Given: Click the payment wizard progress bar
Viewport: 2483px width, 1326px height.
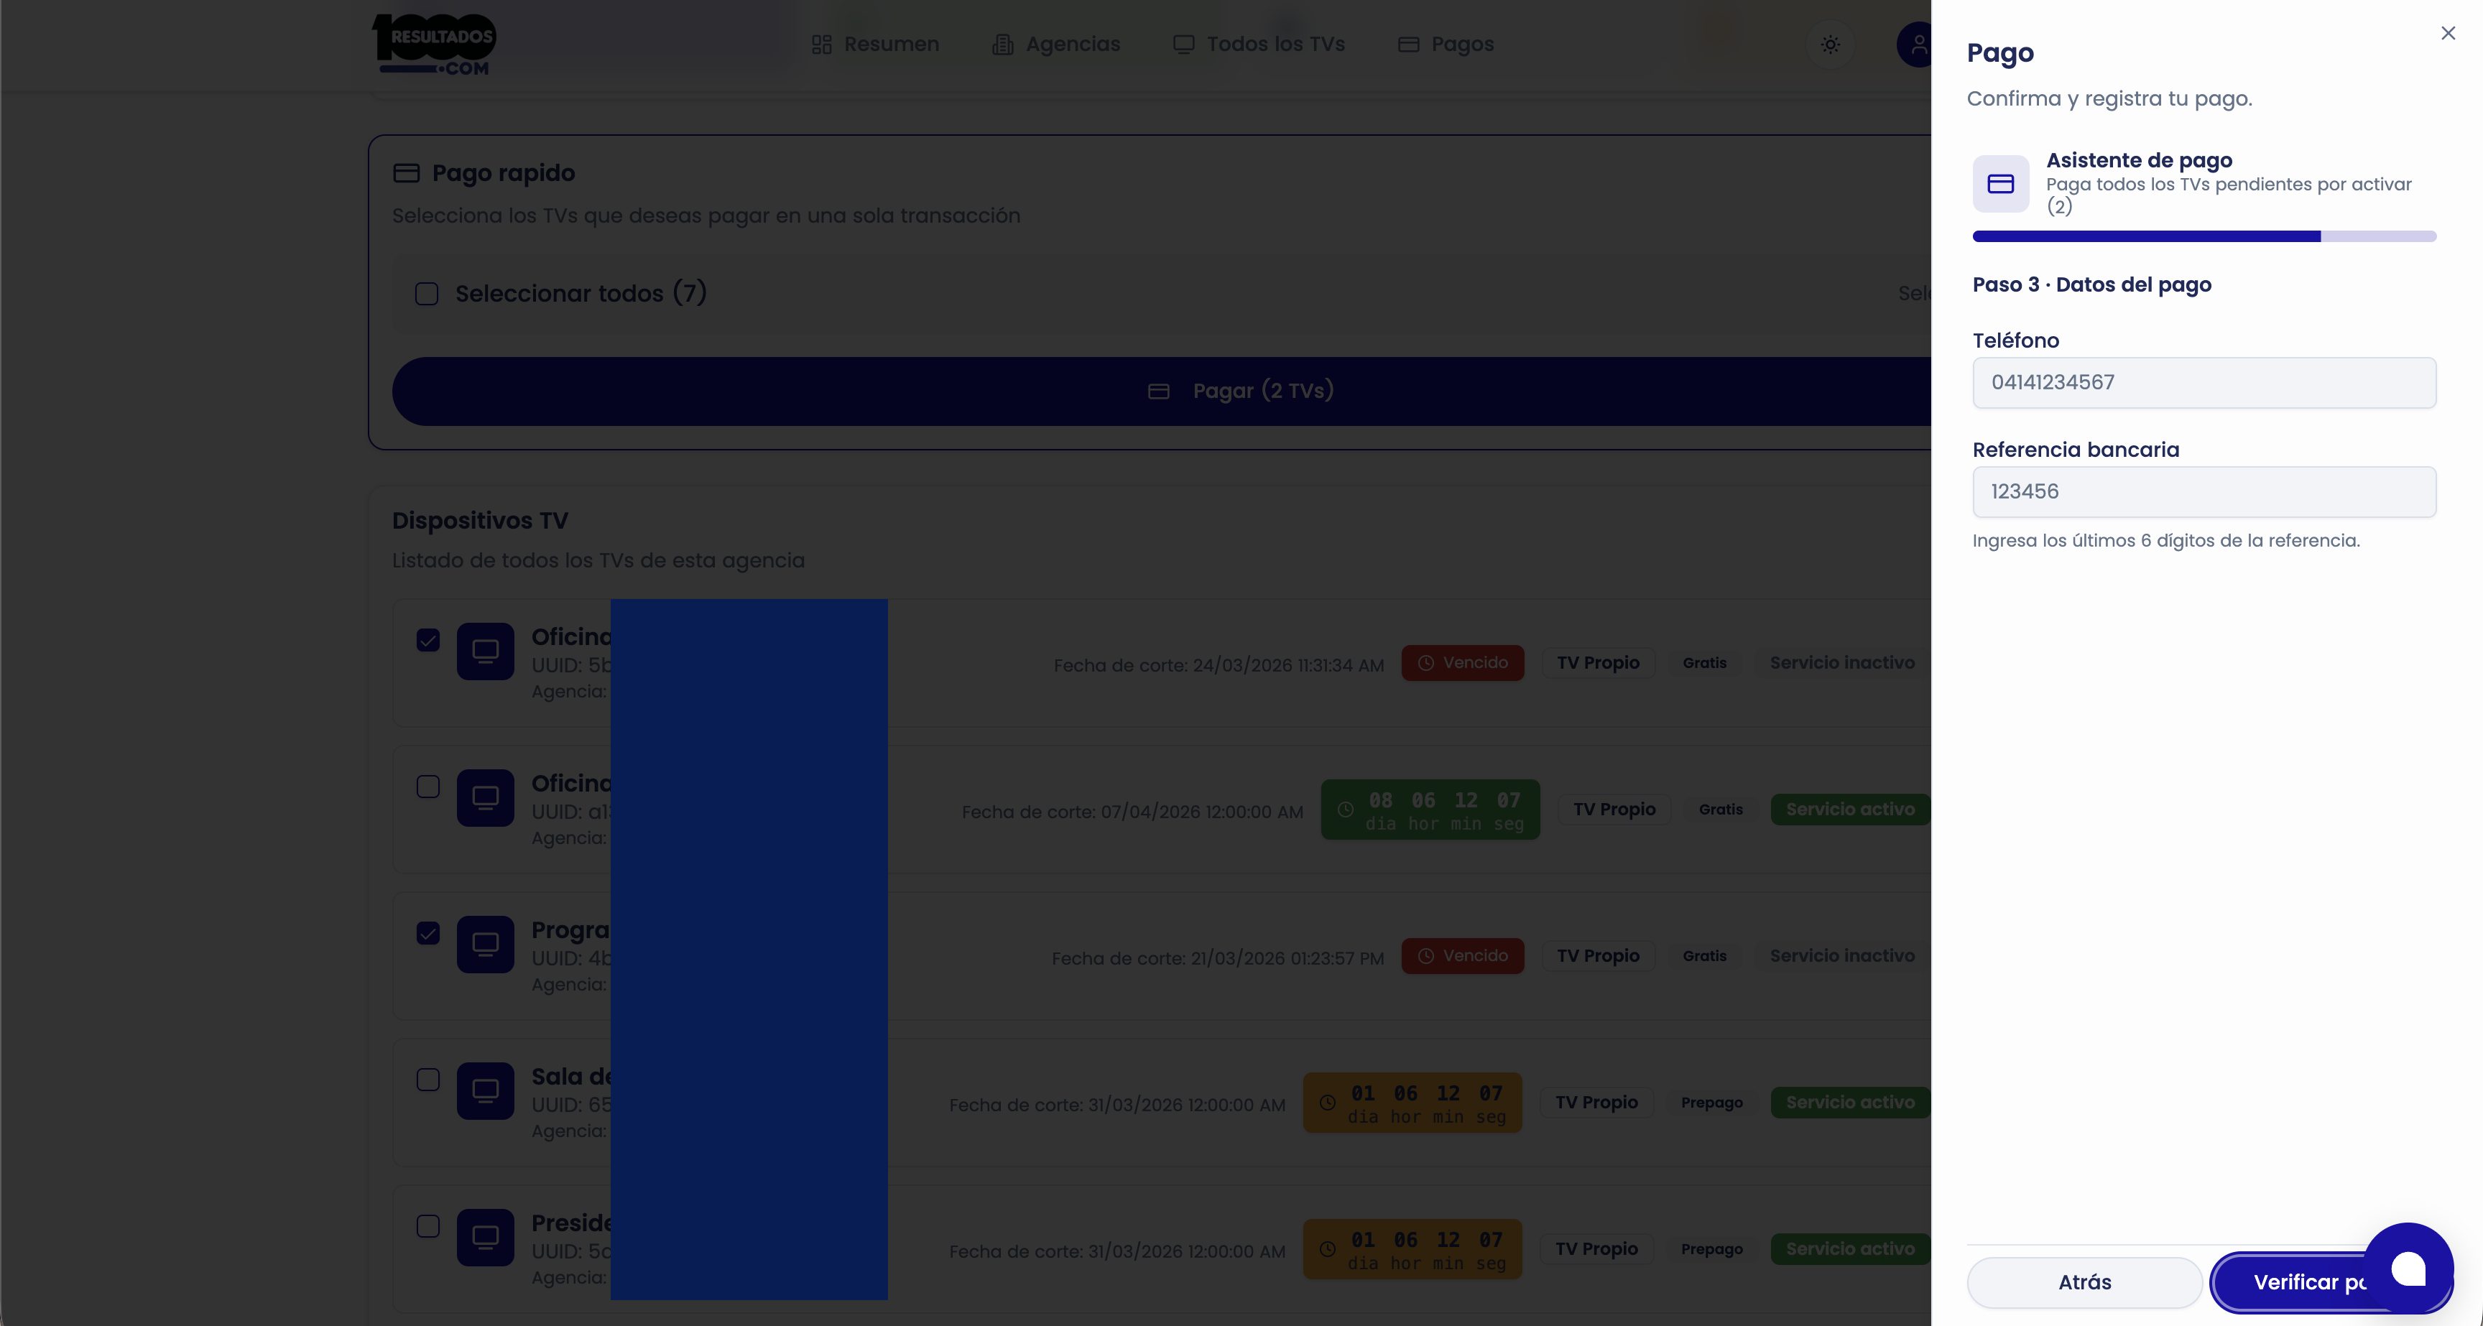Looking at the screenshot, I should coord(2204,236).
